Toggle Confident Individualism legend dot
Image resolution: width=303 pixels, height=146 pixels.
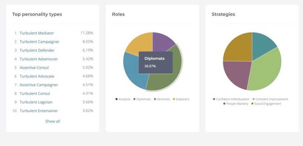tap(214, 99)
